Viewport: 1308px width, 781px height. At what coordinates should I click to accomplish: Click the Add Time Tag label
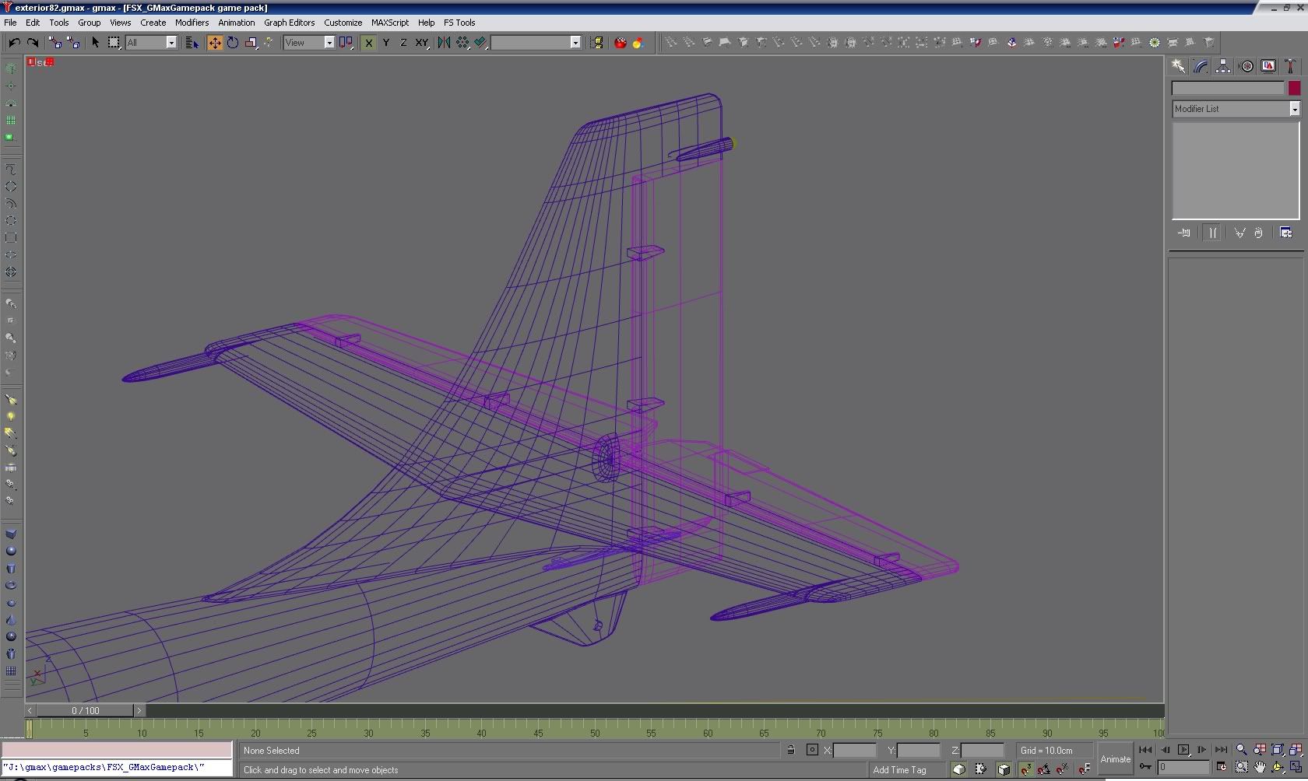(x=899, y=770)
